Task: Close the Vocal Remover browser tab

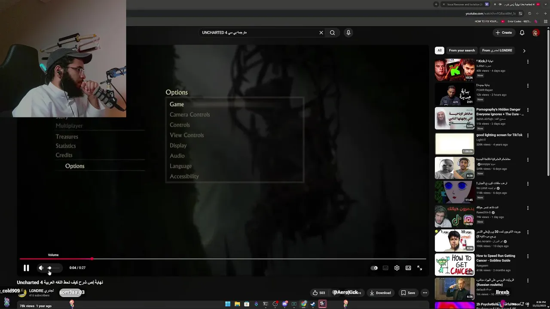Action: pyautogui.click(x=444, y=4)
